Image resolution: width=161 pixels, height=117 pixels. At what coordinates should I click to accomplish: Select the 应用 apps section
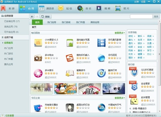[x=28, y=9]
